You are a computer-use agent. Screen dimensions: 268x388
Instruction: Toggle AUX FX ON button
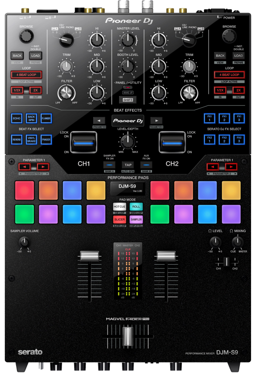pyautogui.click(x=146, y=165)
